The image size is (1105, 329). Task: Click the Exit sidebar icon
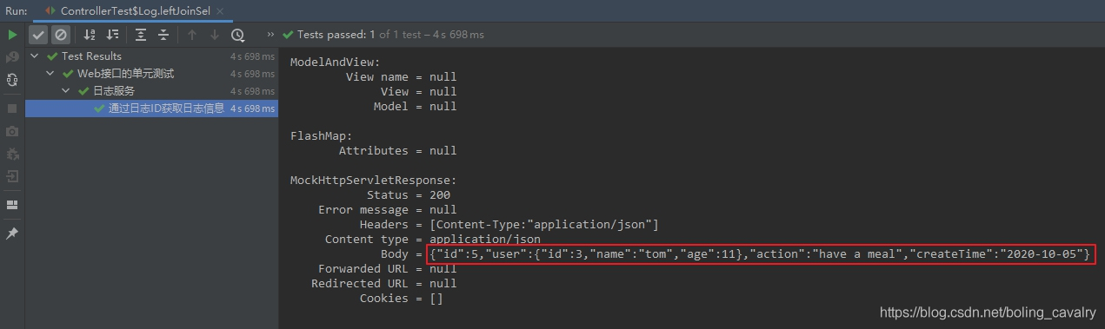point(12,176)
